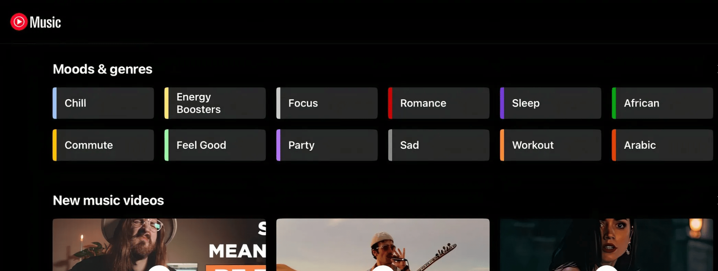718x271 pixels.
Task: Select the Sad mood category
Action: [439, 145]
